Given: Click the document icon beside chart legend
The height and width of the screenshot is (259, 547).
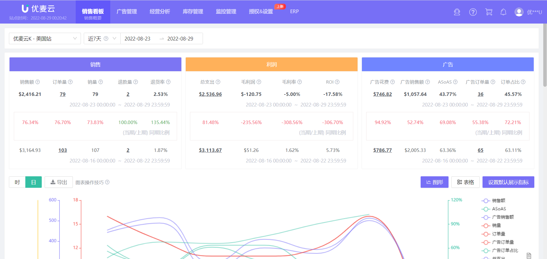Looking at the screenshot, I should pyautogui.click(x=529, y=256).
